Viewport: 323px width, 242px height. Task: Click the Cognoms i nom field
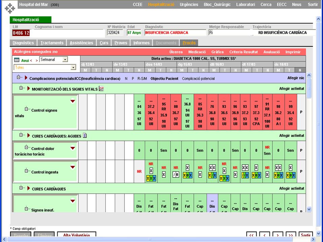tap(67, 33)
